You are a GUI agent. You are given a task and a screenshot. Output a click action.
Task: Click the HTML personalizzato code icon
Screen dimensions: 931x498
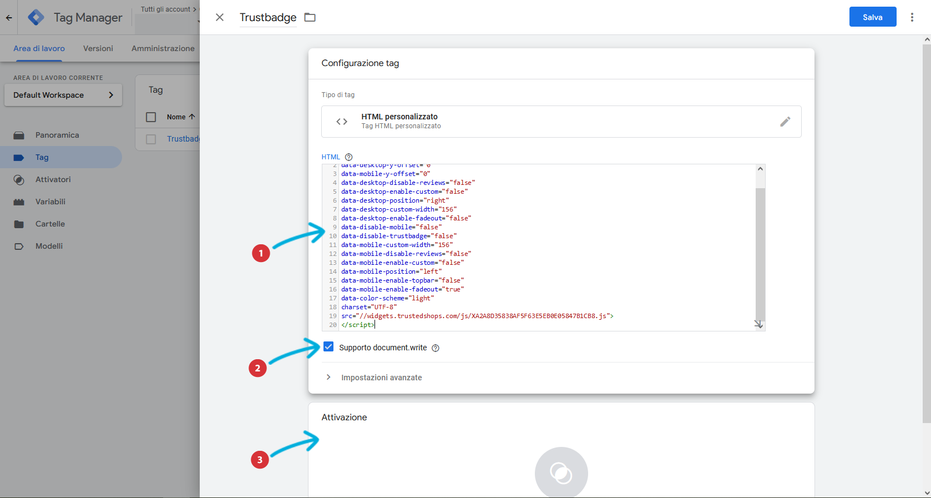[x=342, y=122]
